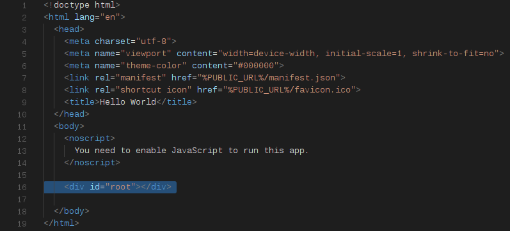This screenshot has height=231, width=510.
Task: Click line number 1 in the gutter
Action: coord(25,6)
